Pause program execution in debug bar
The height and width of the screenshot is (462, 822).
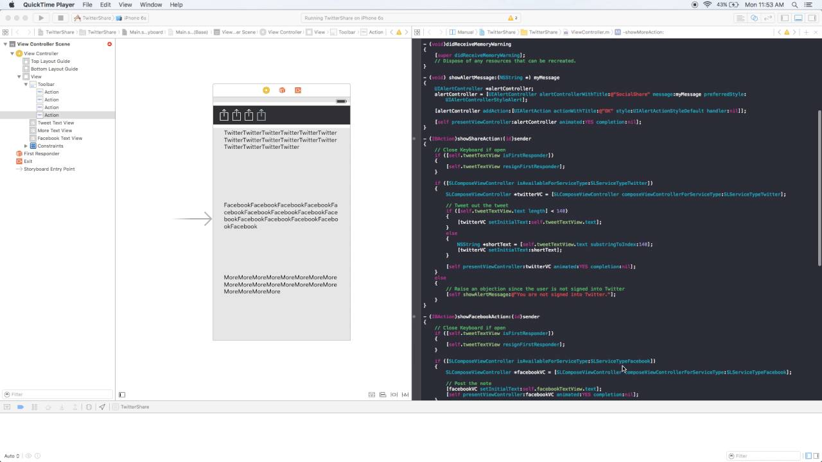pos(35,407)
